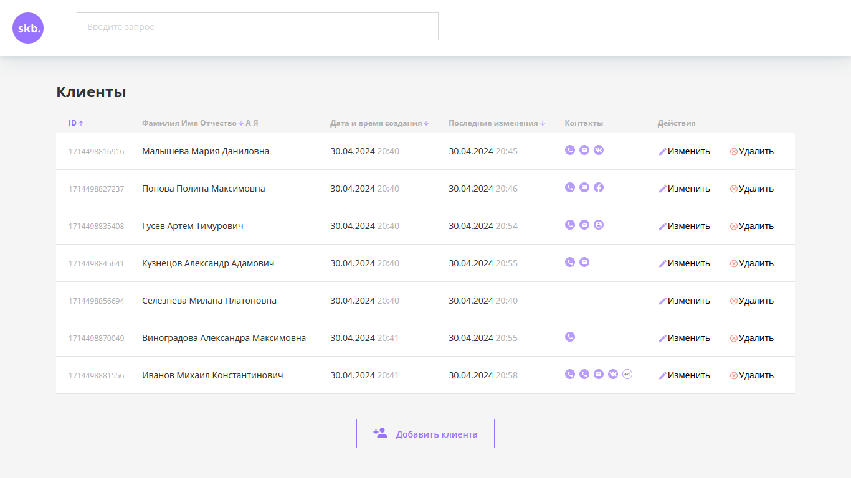Viewport: 851px width, 478px height.
Task: Click the VK icon for Малышева Мария
Action: click(599, 150)
